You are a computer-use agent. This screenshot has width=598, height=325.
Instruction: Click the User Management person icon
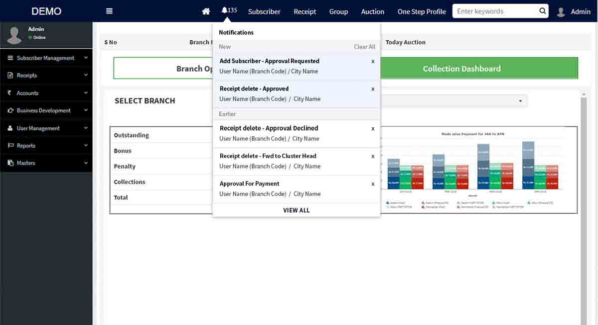10,128
